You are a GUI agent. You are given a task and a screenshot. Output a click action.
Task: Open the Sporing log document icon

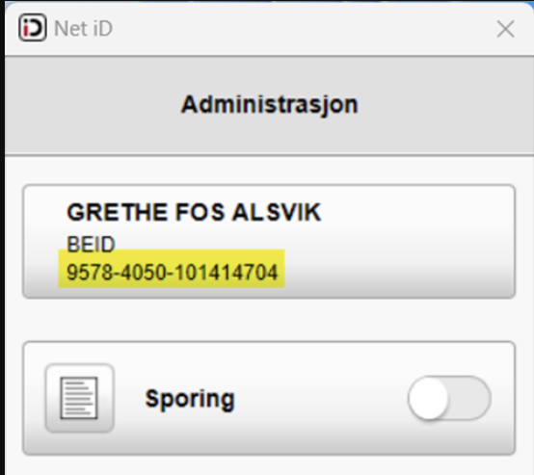pos(79,398)
